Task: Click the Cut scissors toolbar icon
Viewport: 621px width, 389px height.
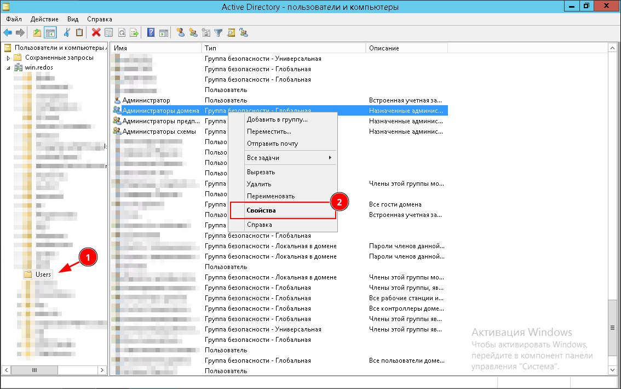Action: tap(67, 32)
